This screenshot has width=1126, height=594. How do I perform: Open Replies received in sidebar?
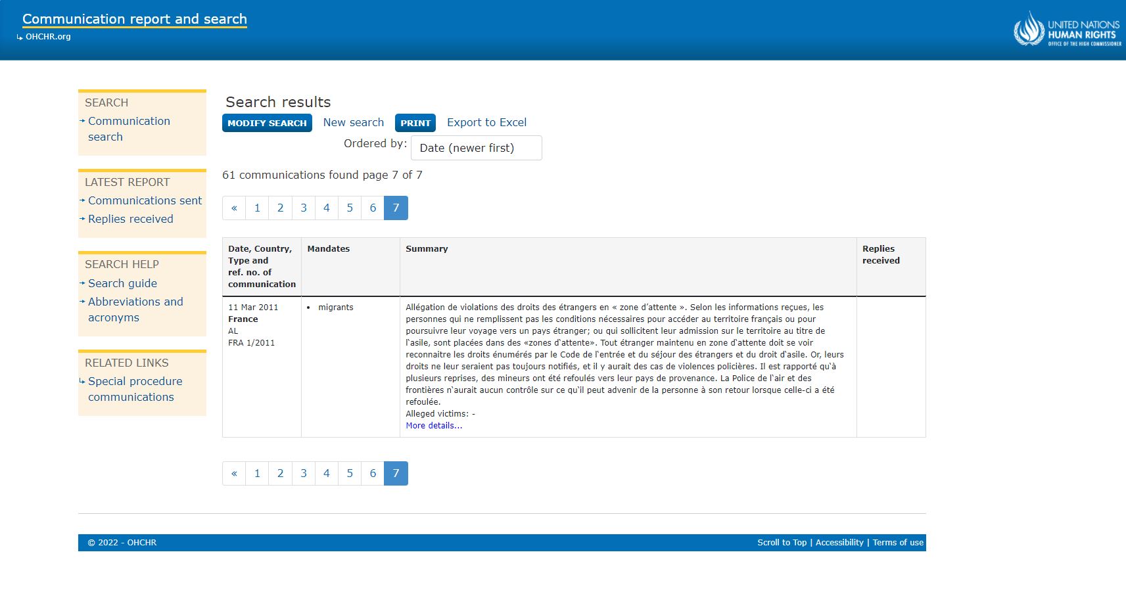click(131, 219)
